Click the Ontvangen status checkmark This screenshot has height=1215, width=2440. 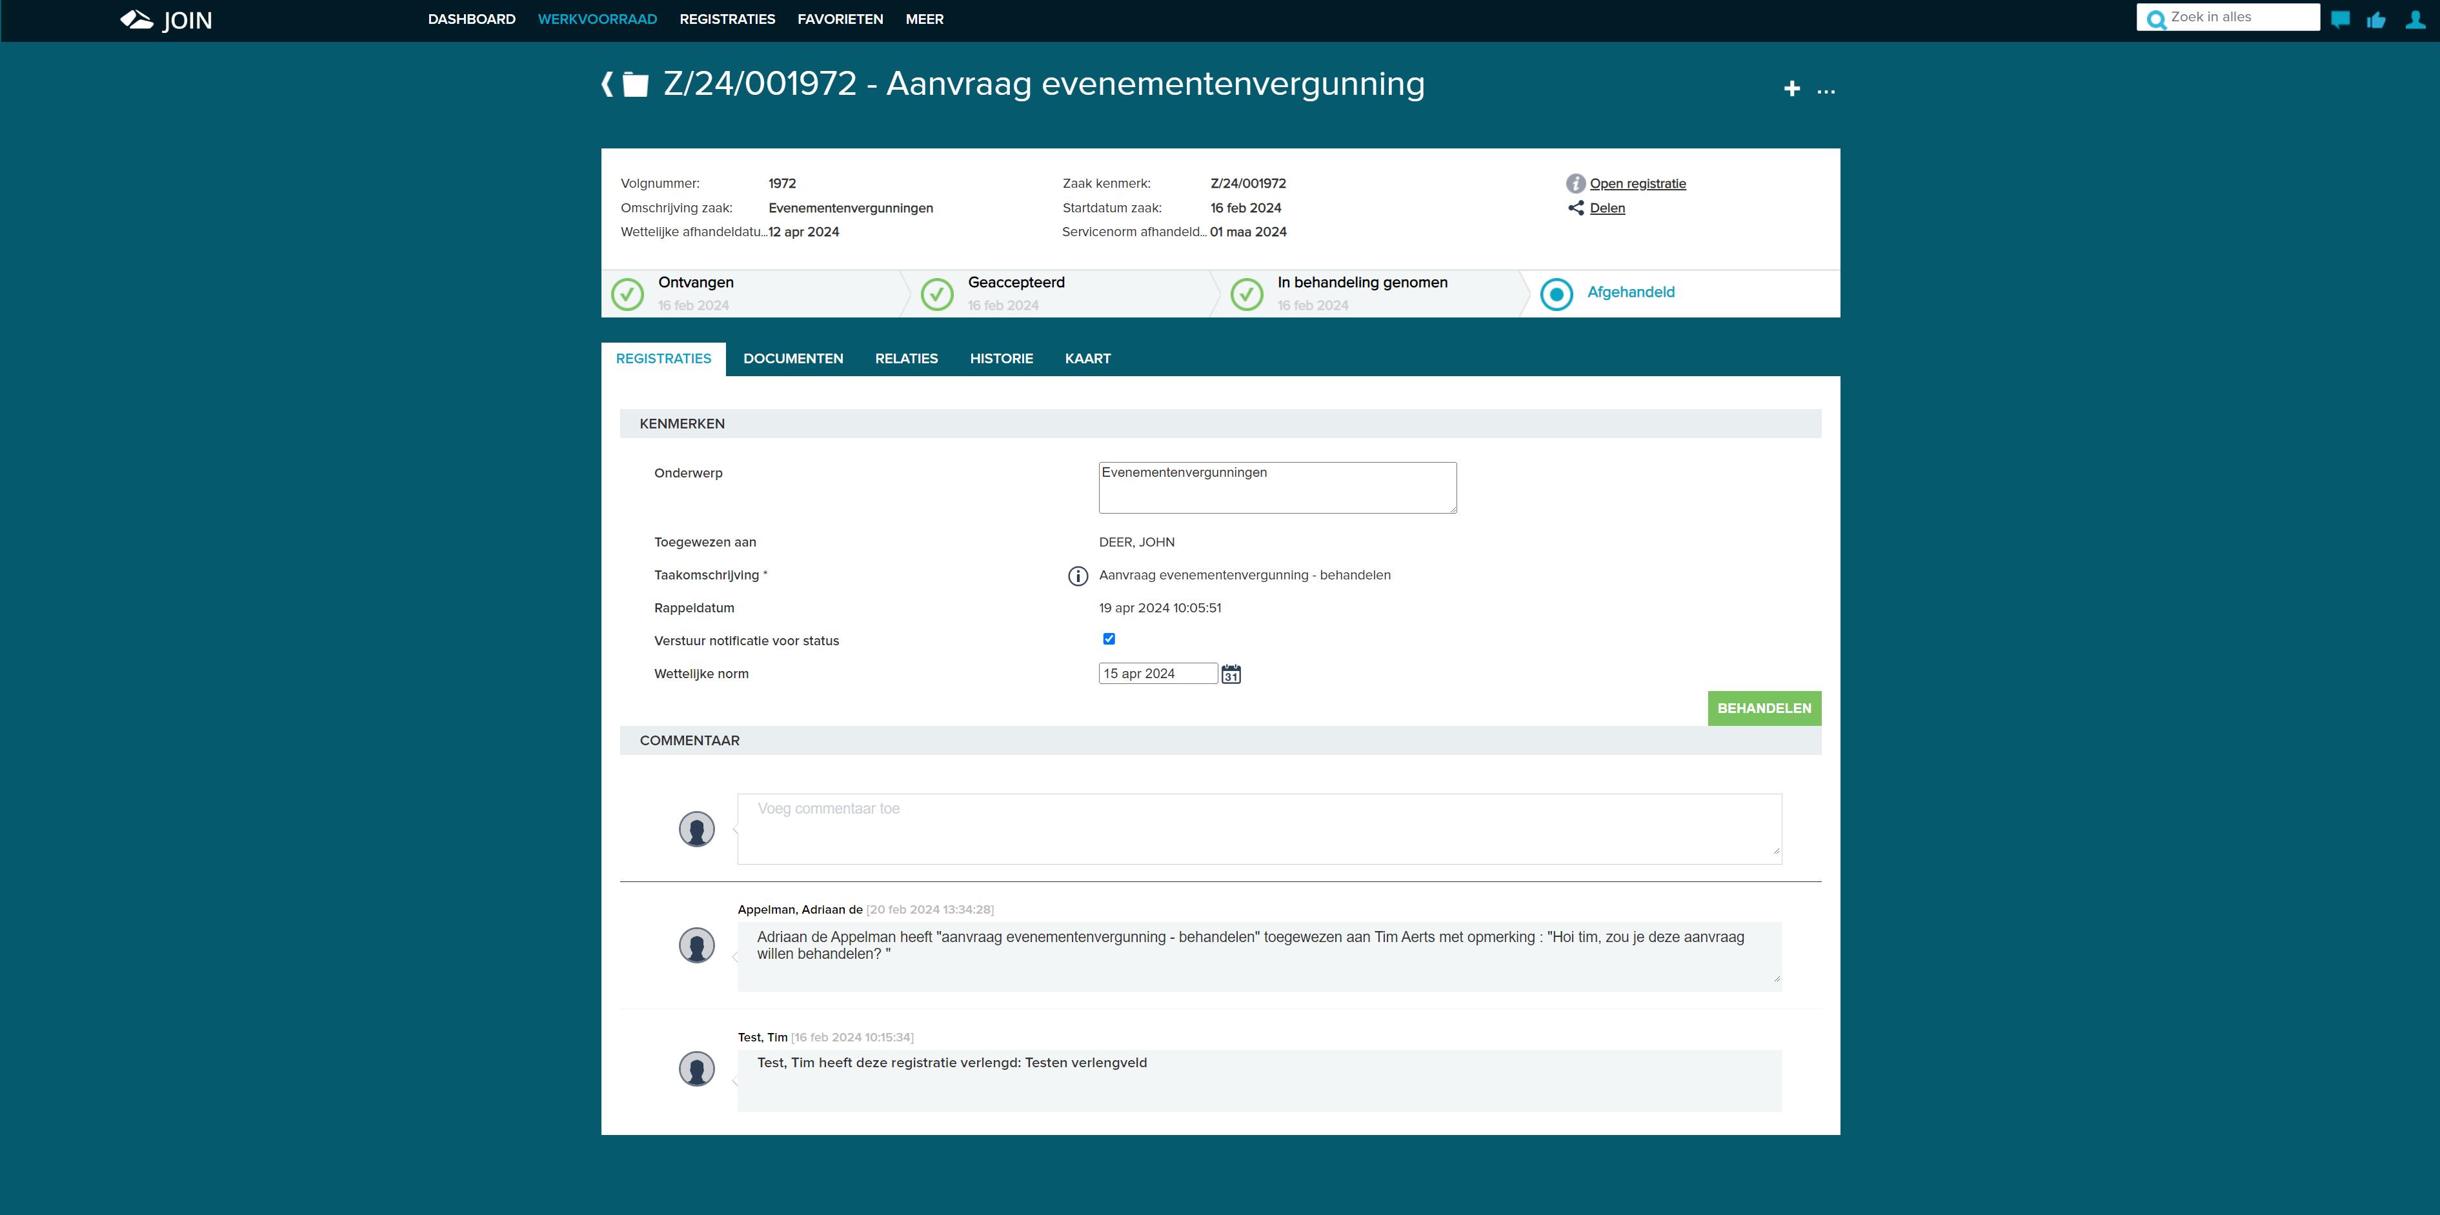tap(627, 294)
